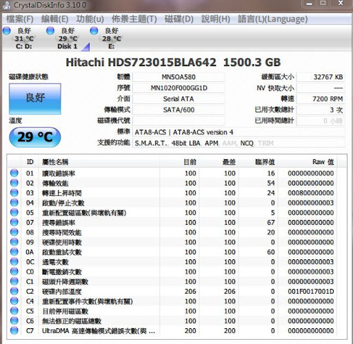Screen dimensions: 353x344
Task: Open the 編輯(E) menu
Action: [x=54, y=19]
